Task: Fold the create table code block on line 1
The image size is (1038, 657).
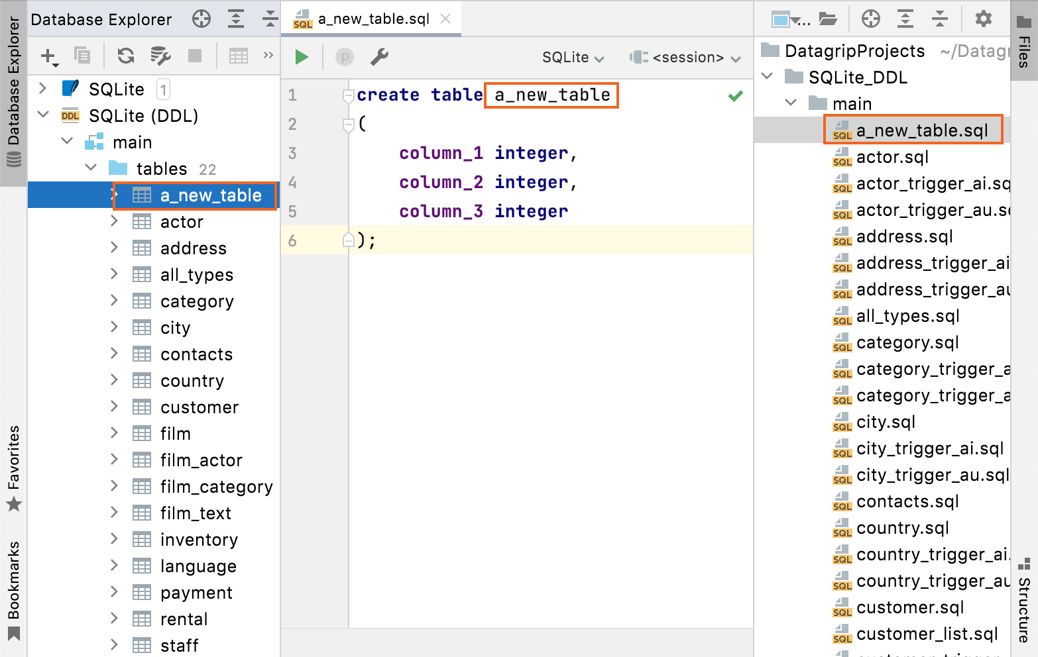Action: tap(348, 96)
